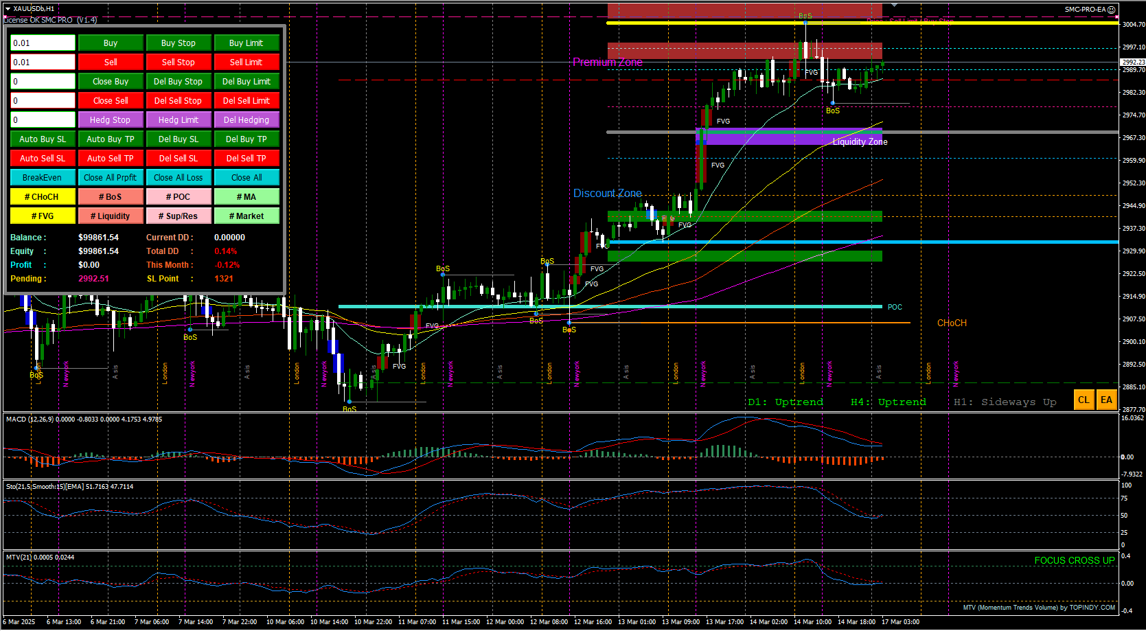Place a Sell Limit order
The width and height of the screenshot is (1146, 631).
247,62
